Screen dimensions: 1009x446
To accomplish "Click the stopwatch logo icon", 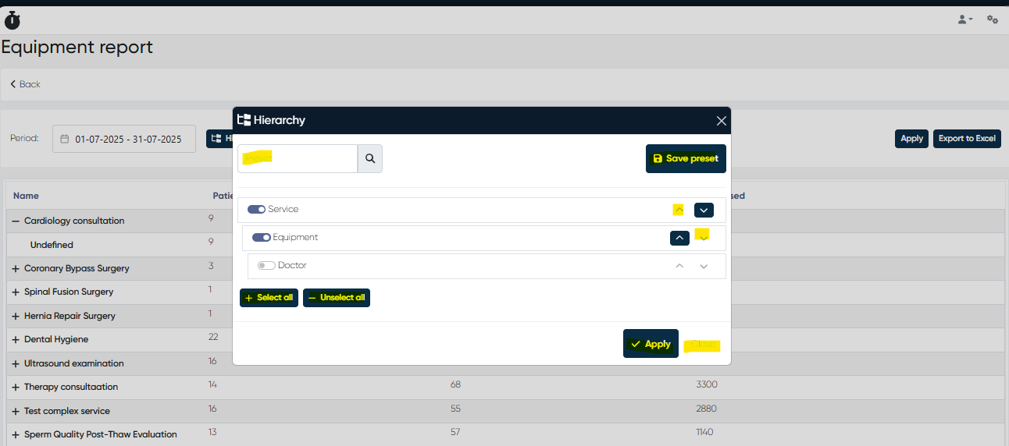I will pos(12,20).
